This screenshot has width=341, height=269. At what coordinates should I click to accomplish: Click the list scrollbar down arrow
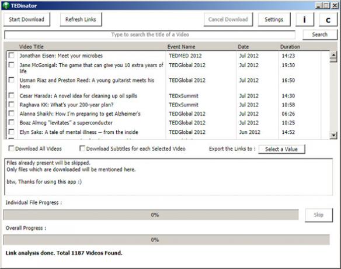[x=333, y=136]
